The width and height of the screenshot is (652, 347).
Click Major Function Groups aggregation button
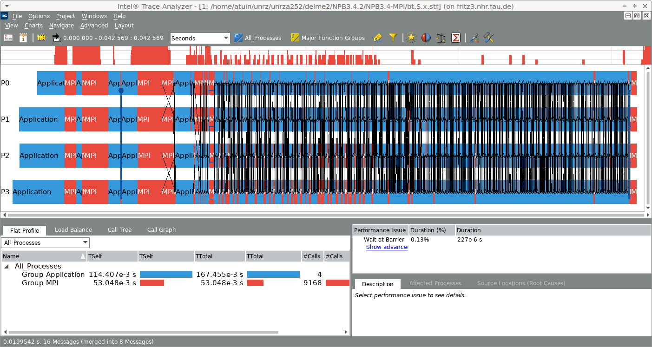[328, 38]
